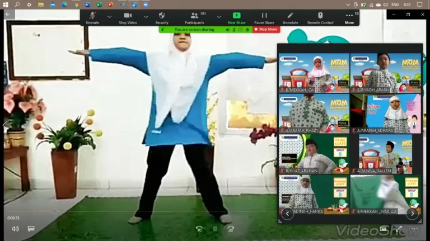Open Windows search magnifier
Screen dimensions: 430x241
click(17, 4)
